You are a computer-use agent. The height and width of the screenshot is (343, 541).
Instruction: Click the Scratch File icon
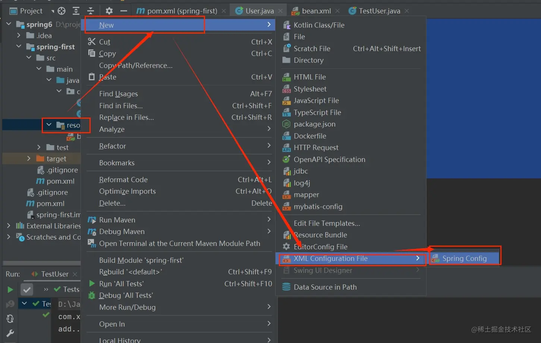tap(286, 48)
